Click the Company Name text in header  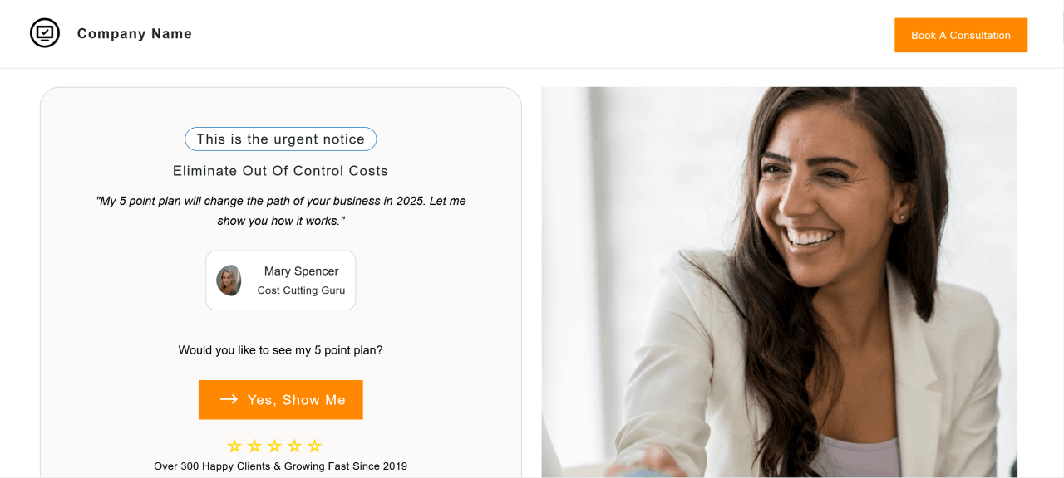click(x=135, y=34)
